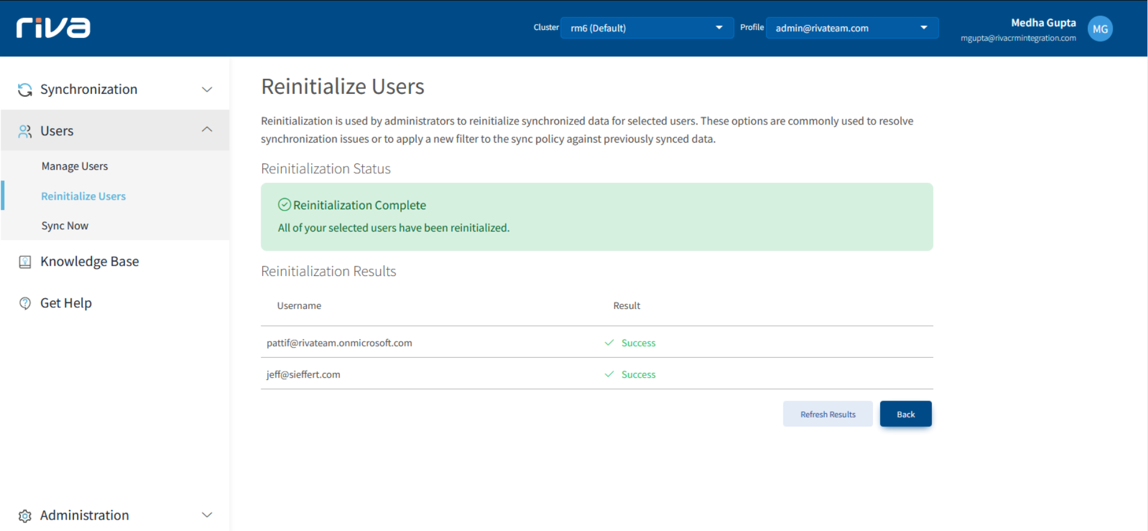The width and height of the screenshot is (1148, 531).
Task: Click the Administration menu label
Action: [84, 515]
